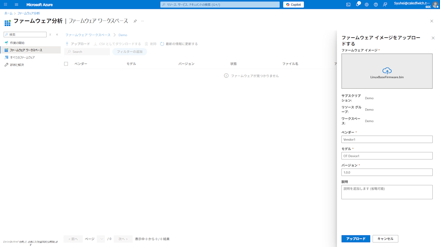Click CSV としてダウンロードする

[117, 44]
